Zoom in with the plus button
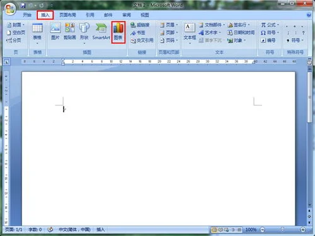 (303, 230)
